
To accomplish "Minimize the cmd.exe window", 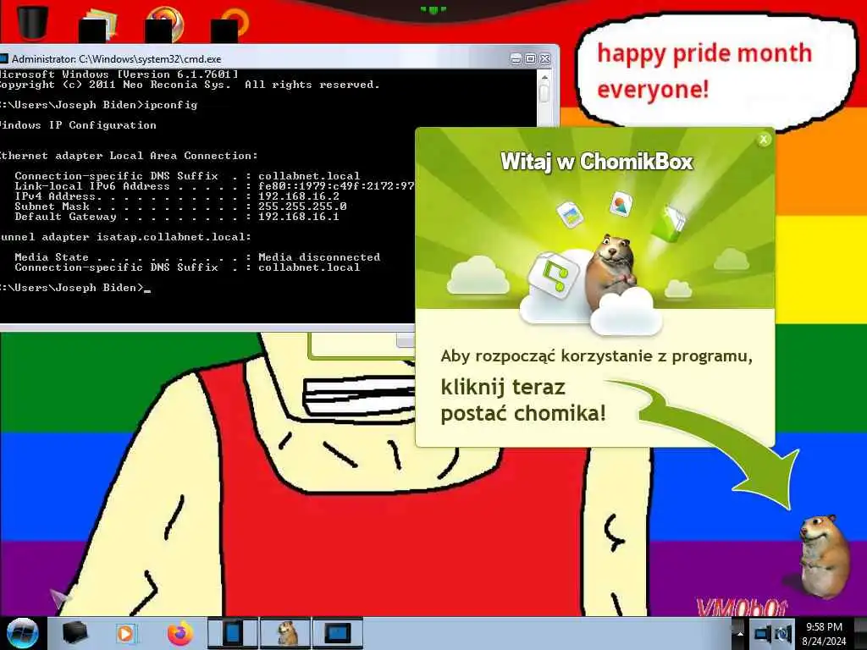I will pos(516,58).
